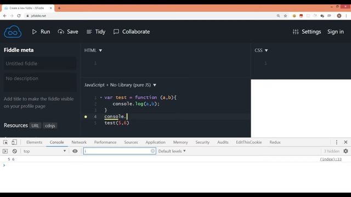Click the yellow emoji face extension icon
Viewport: 351px width, 197px height.
point(294,16)
